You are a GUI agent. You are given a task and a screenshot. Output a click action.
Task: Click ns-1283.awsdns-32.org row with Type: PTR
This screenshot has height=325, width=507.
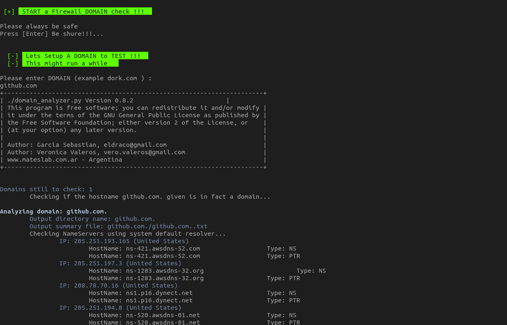[x=194, y=278]
